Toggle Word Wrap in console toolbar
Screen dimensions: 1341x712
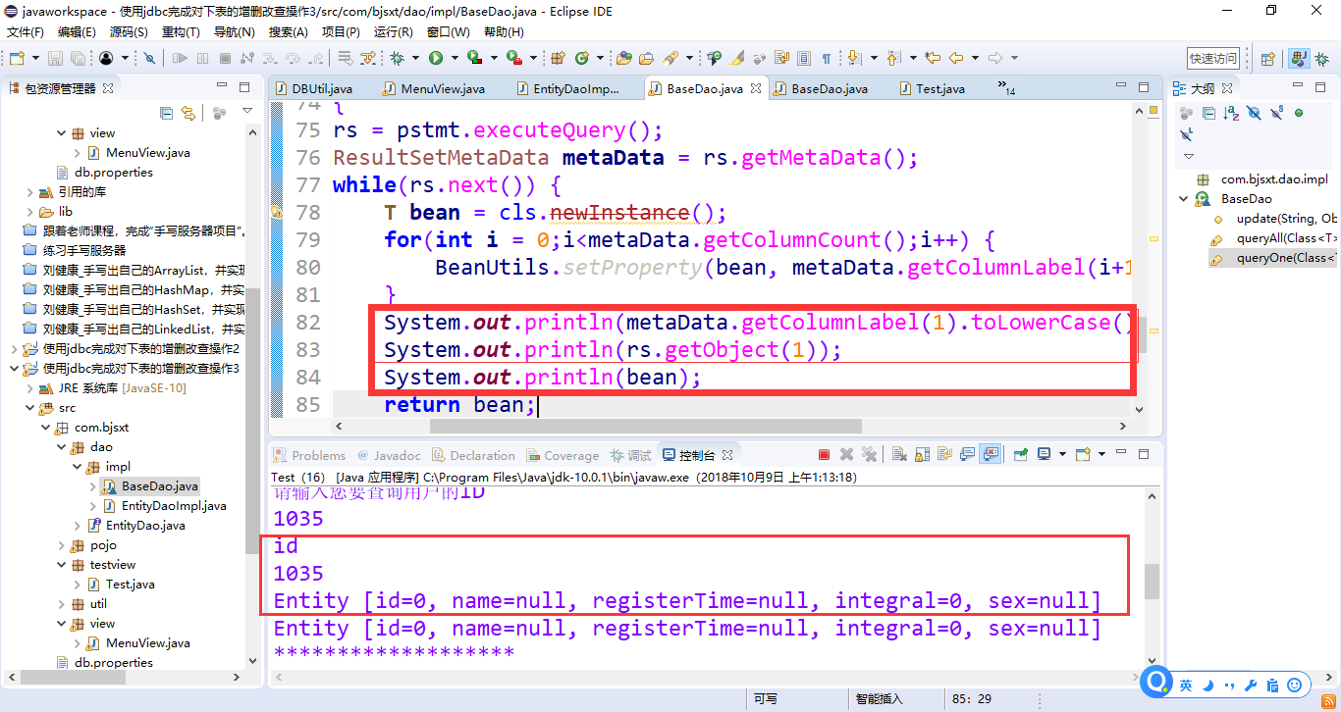click(945, 454)
